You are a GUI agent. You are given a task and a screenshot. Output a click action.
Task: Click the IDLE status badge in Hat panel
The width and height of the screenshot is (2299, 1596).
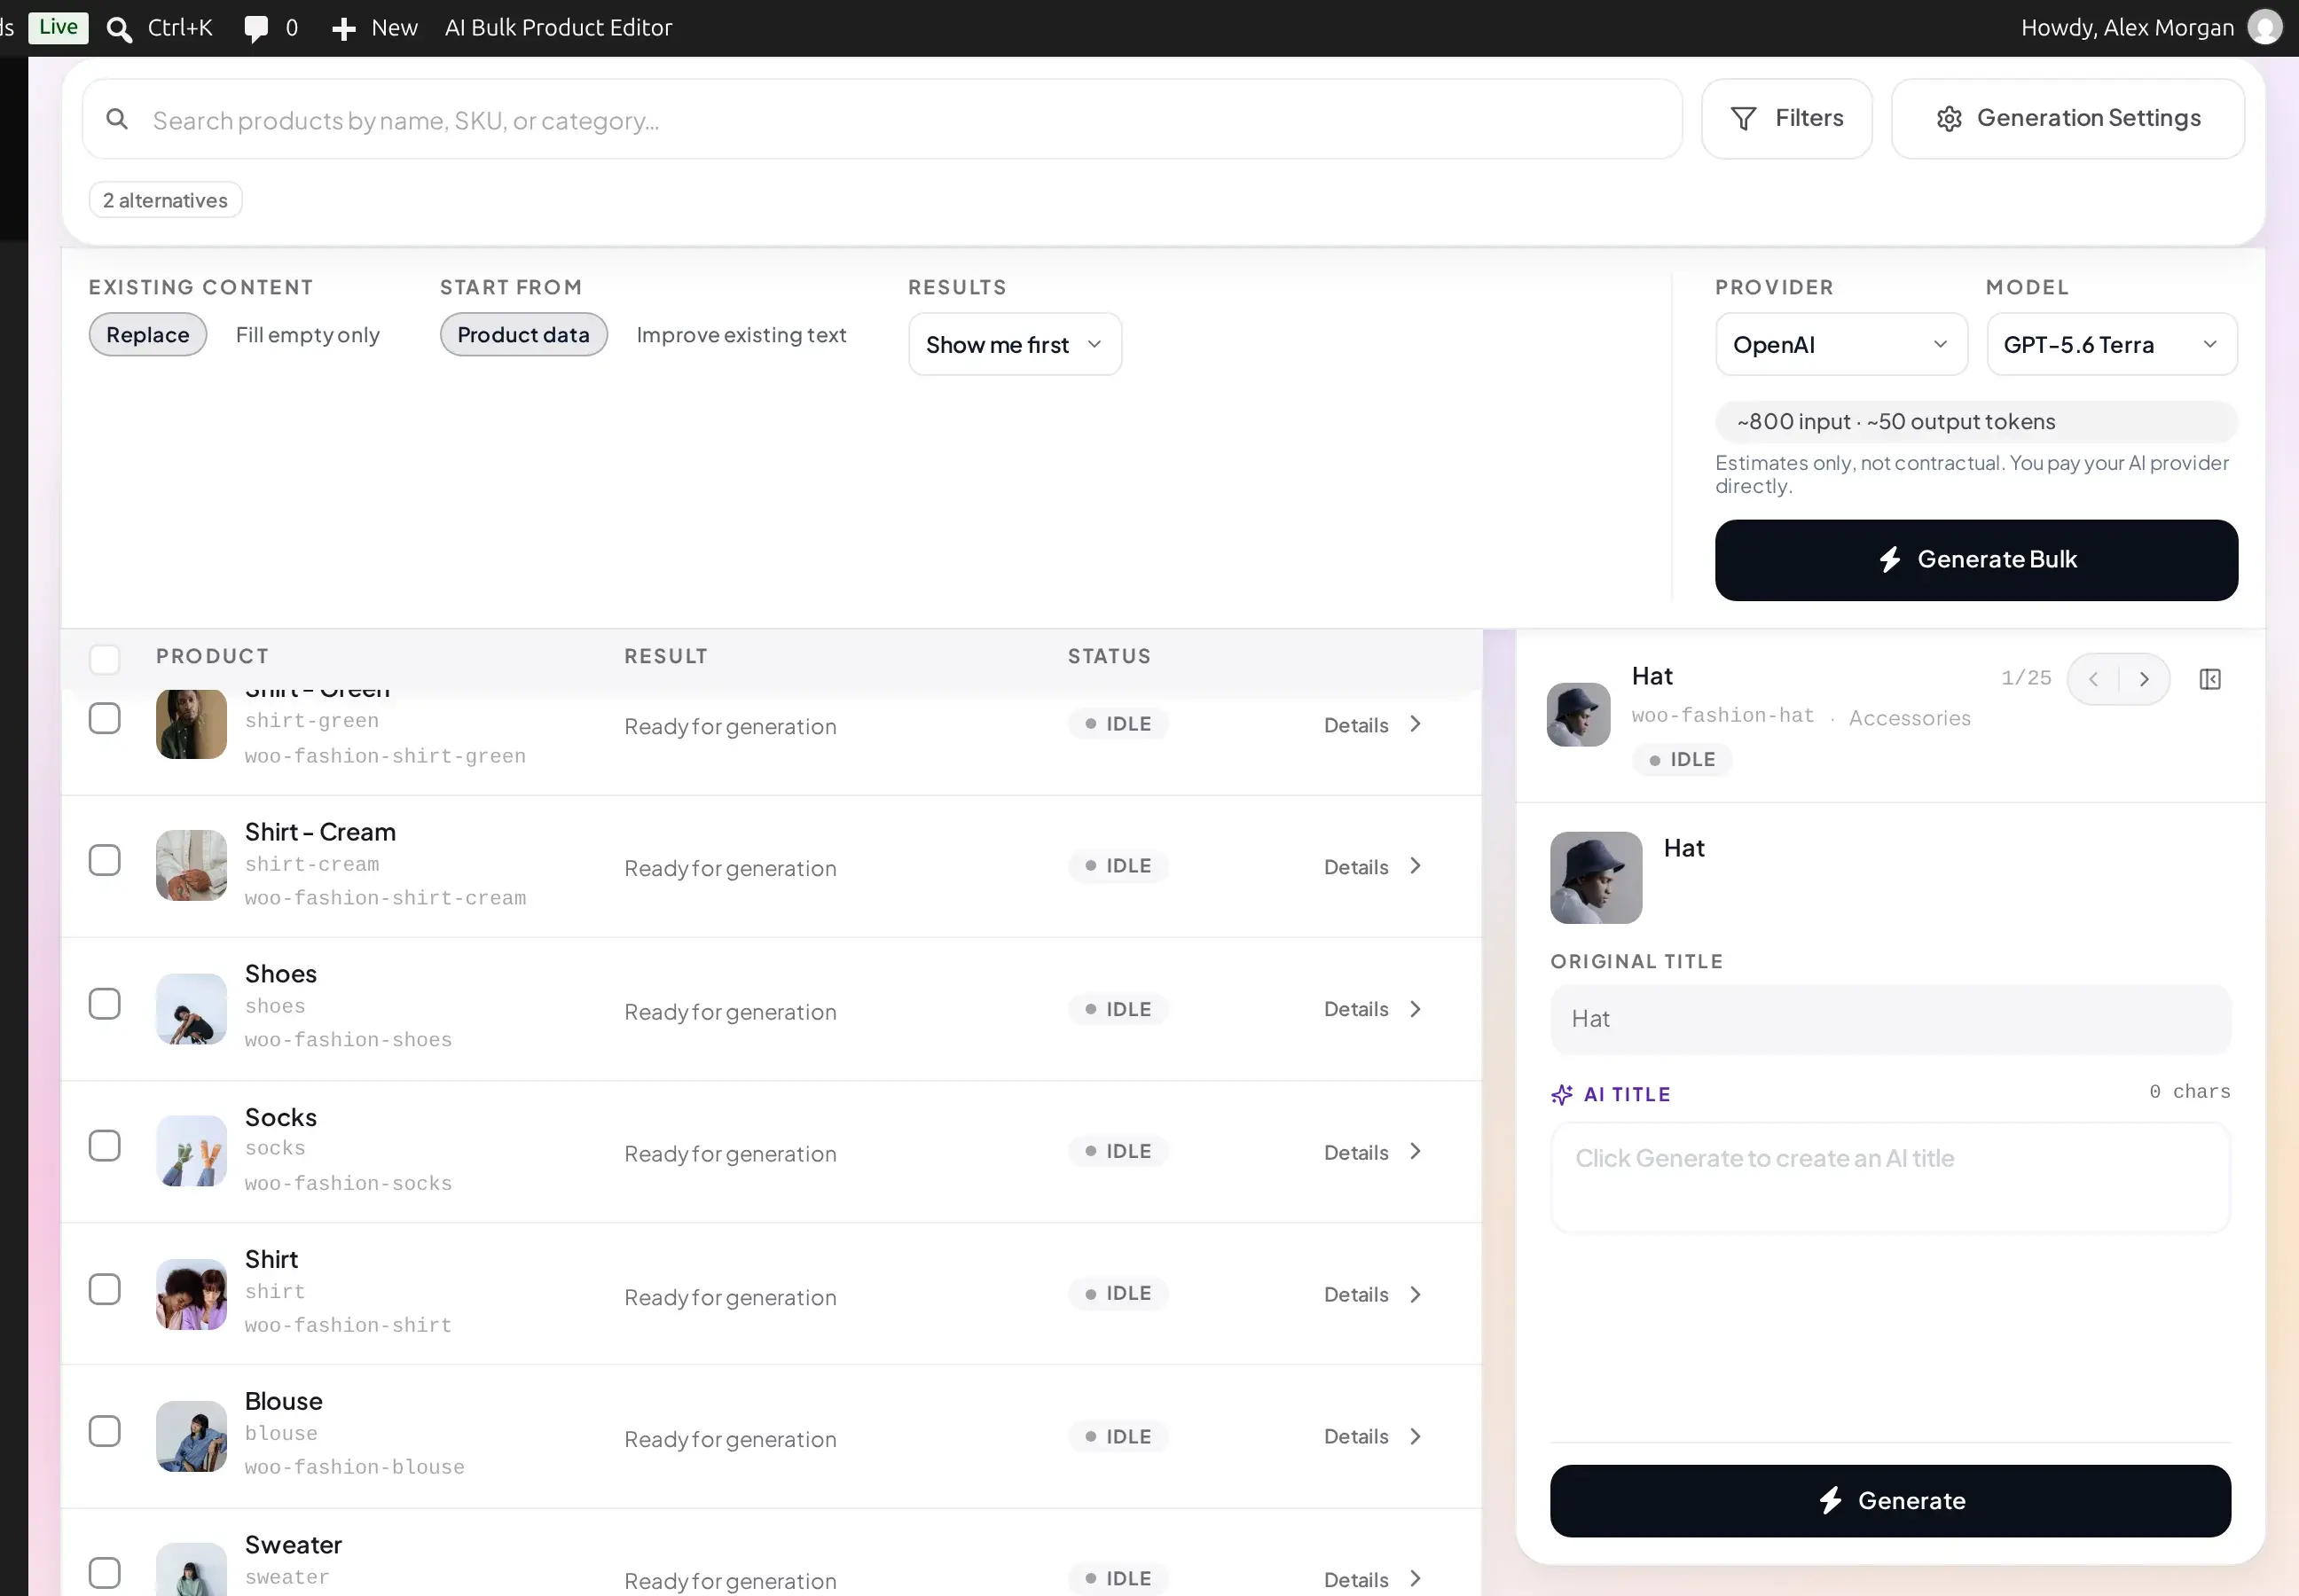(x=1682, y=760)
